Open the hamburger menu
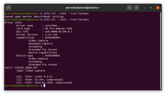Image resolution: width=166 pixels, height=95 pixels. [x=136, y=8]
